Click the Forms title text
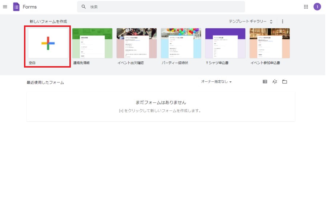The image size is (327, 218). (29, 7)
